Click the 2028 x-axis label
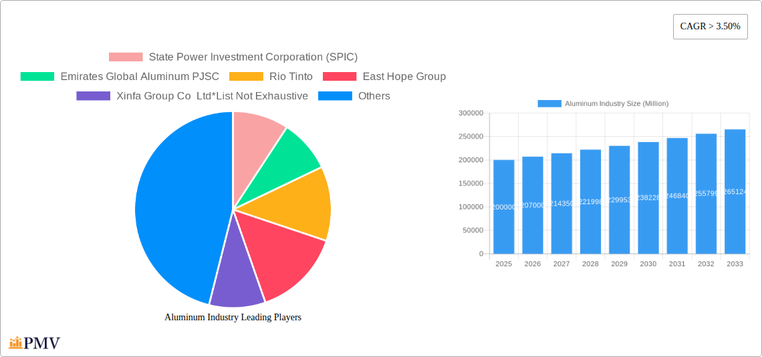The width and height of the screenshot is (762, 357). pyautogui.click(x=590, y=264)
